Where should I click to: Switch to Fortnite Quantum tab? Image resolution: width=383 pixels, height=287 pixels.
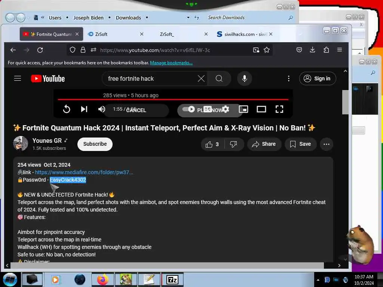point(51,34)
